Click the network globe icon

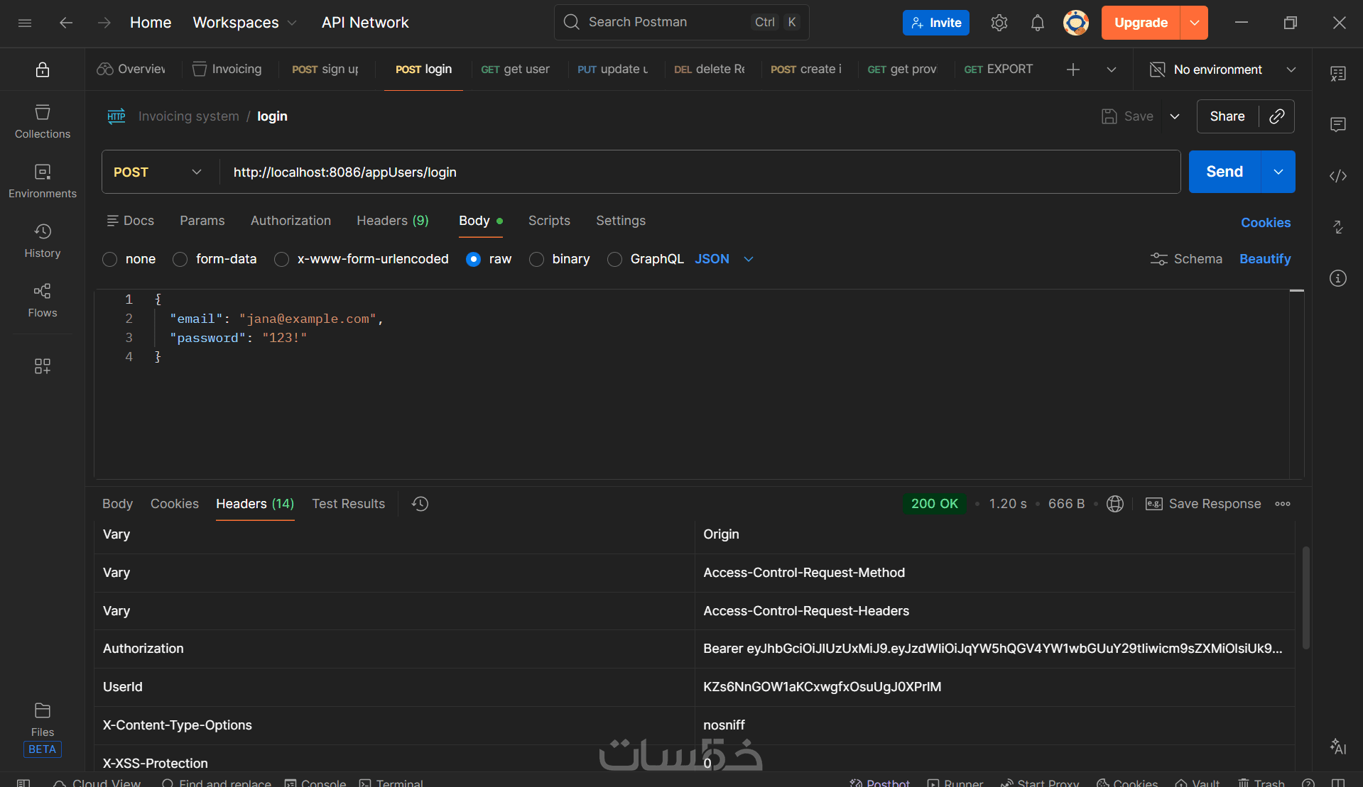click(1115, 504)
